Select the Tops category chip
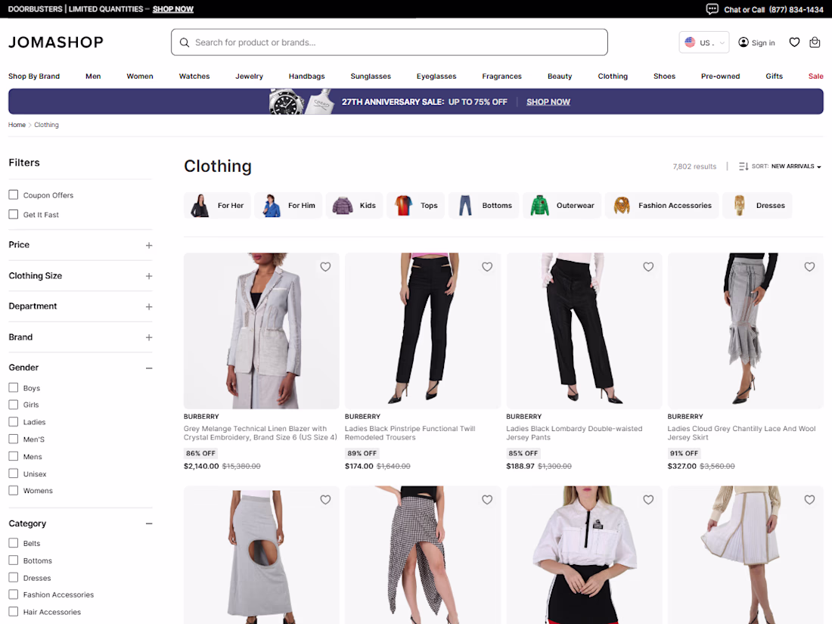This screenshot has height=624, width=832. click(x=415, y=205)
